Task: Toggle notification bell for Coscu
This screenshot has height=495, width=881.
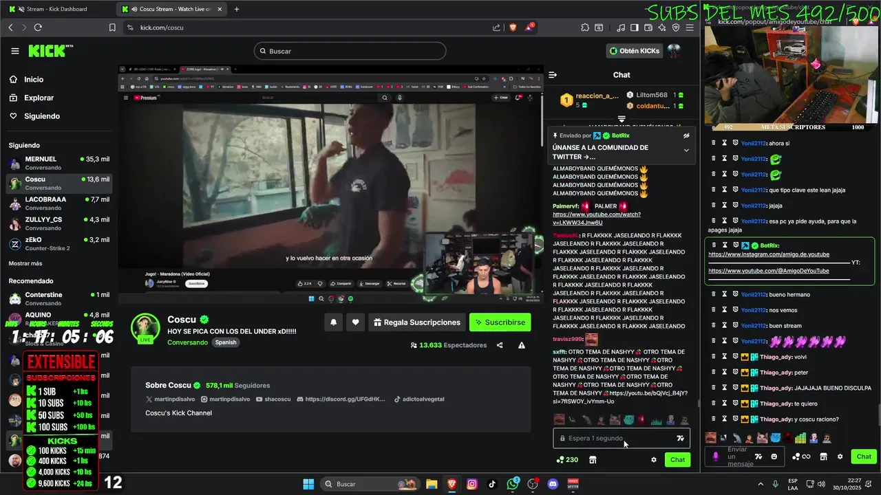Action: coord(333,322)
